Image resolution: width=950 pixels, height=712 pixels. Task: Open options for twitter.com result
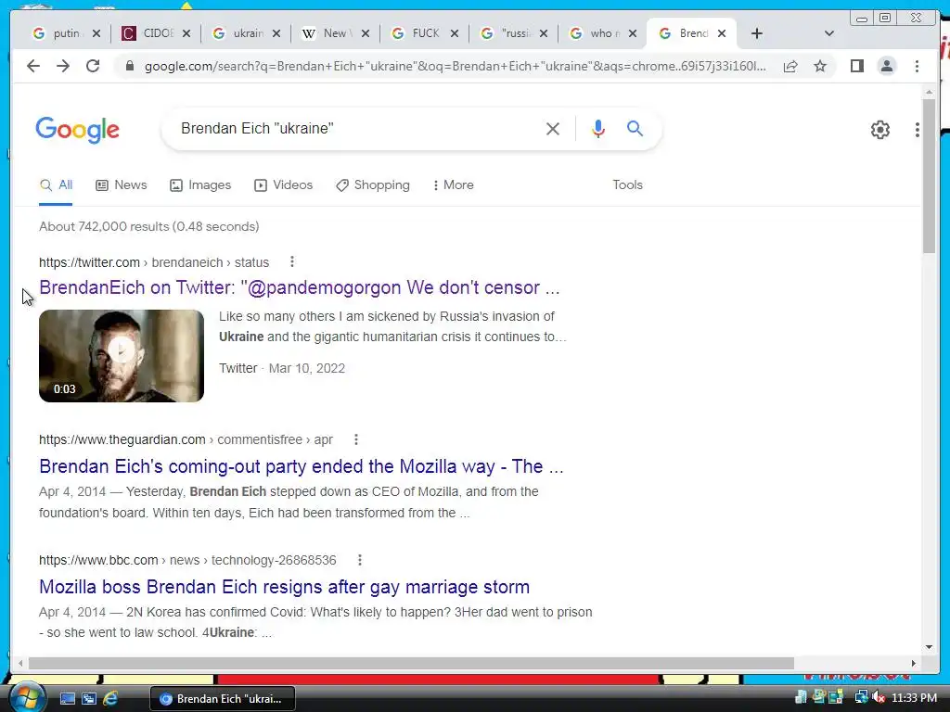(292, 261)
